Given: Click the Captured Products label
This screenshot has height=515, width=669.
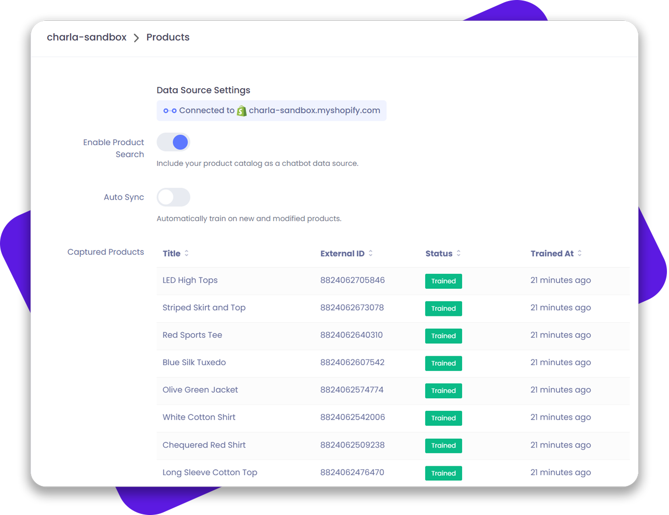Looking at the screenshot, I should click(x=106, y=252).
